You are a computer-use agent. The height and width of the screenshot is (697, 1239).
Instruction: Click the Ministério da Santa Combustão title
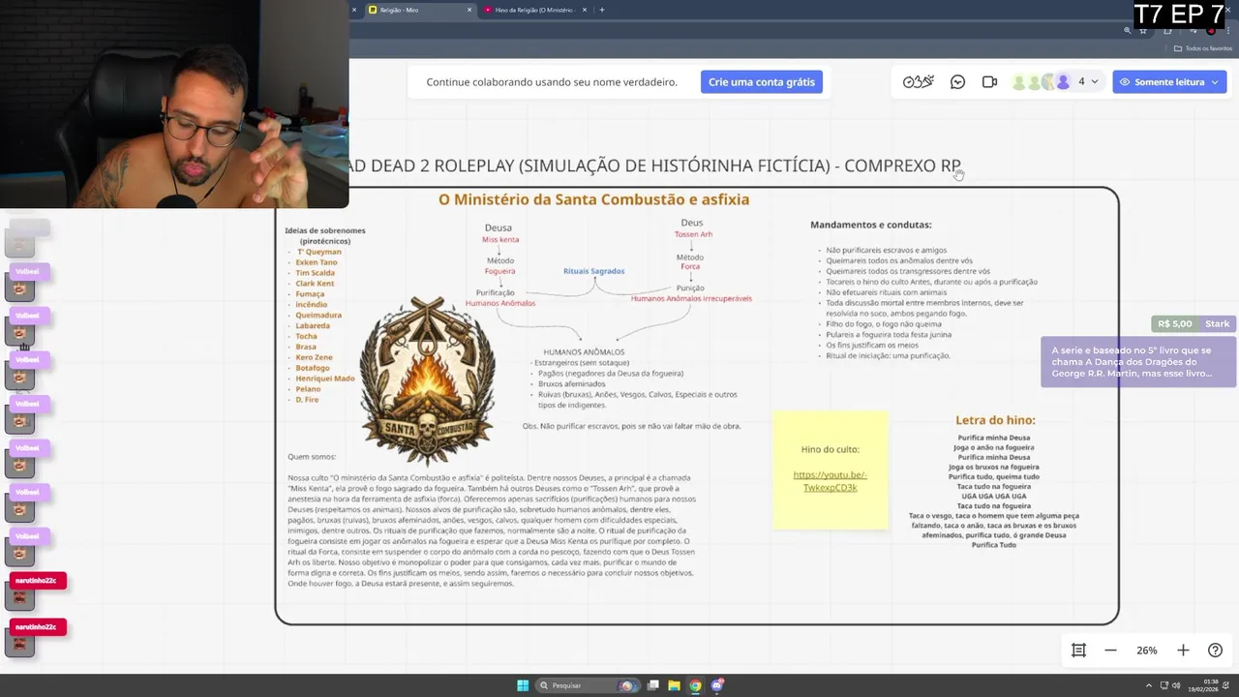[593, 199]
